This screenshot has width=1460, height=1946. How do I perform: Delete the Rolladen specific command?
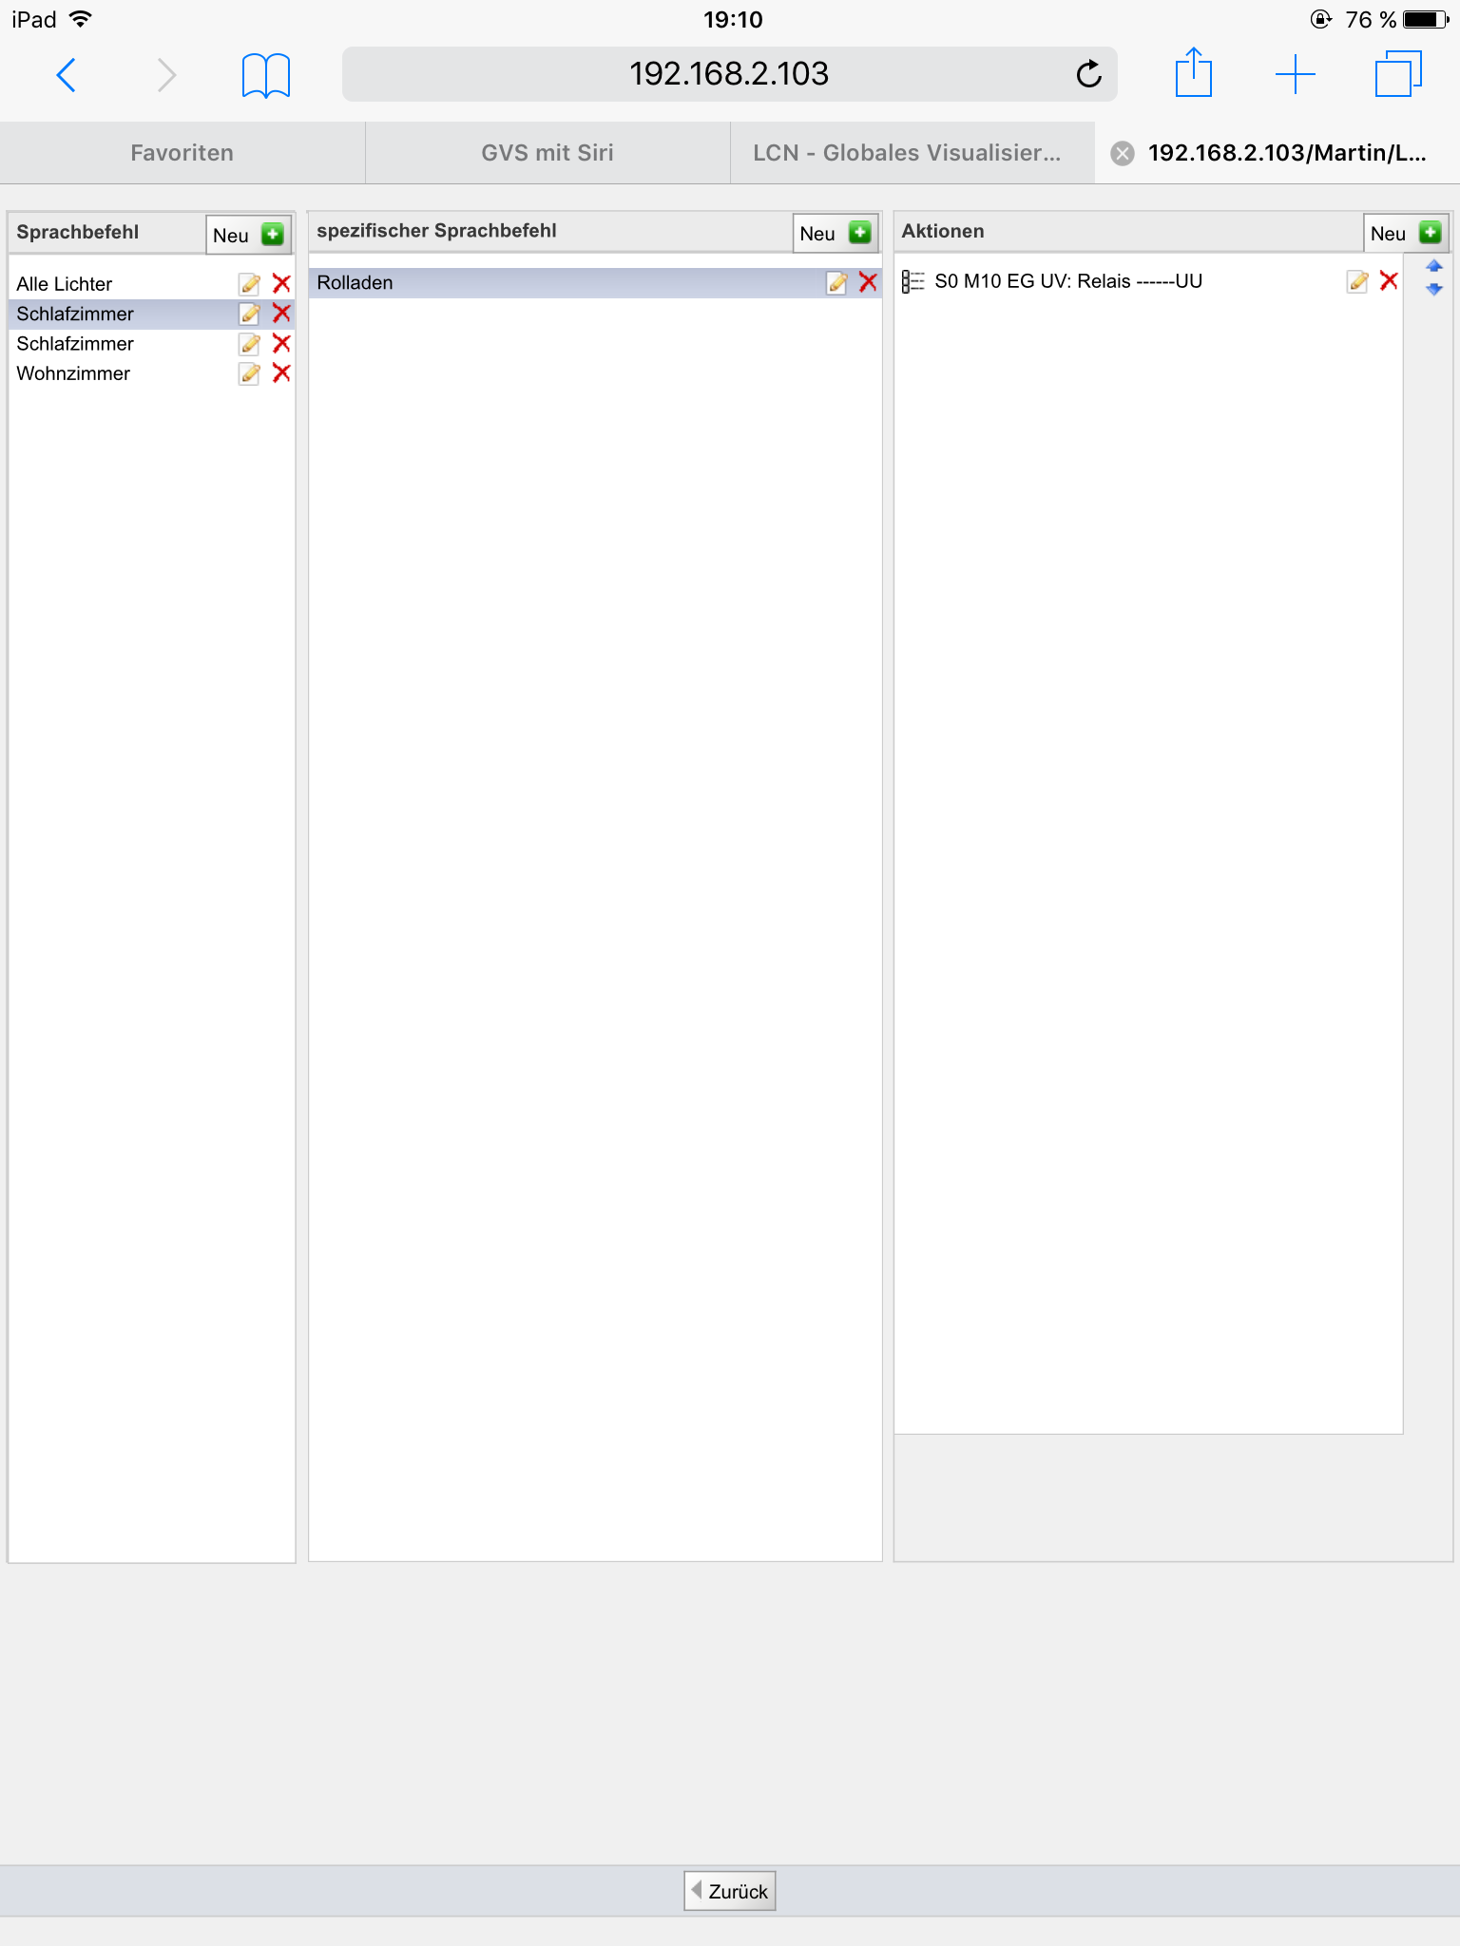[x=868, y=282]
